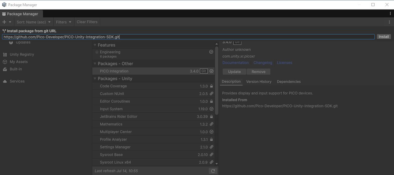Open the Package Manager toolbar three-dot menu

[390, 22]
